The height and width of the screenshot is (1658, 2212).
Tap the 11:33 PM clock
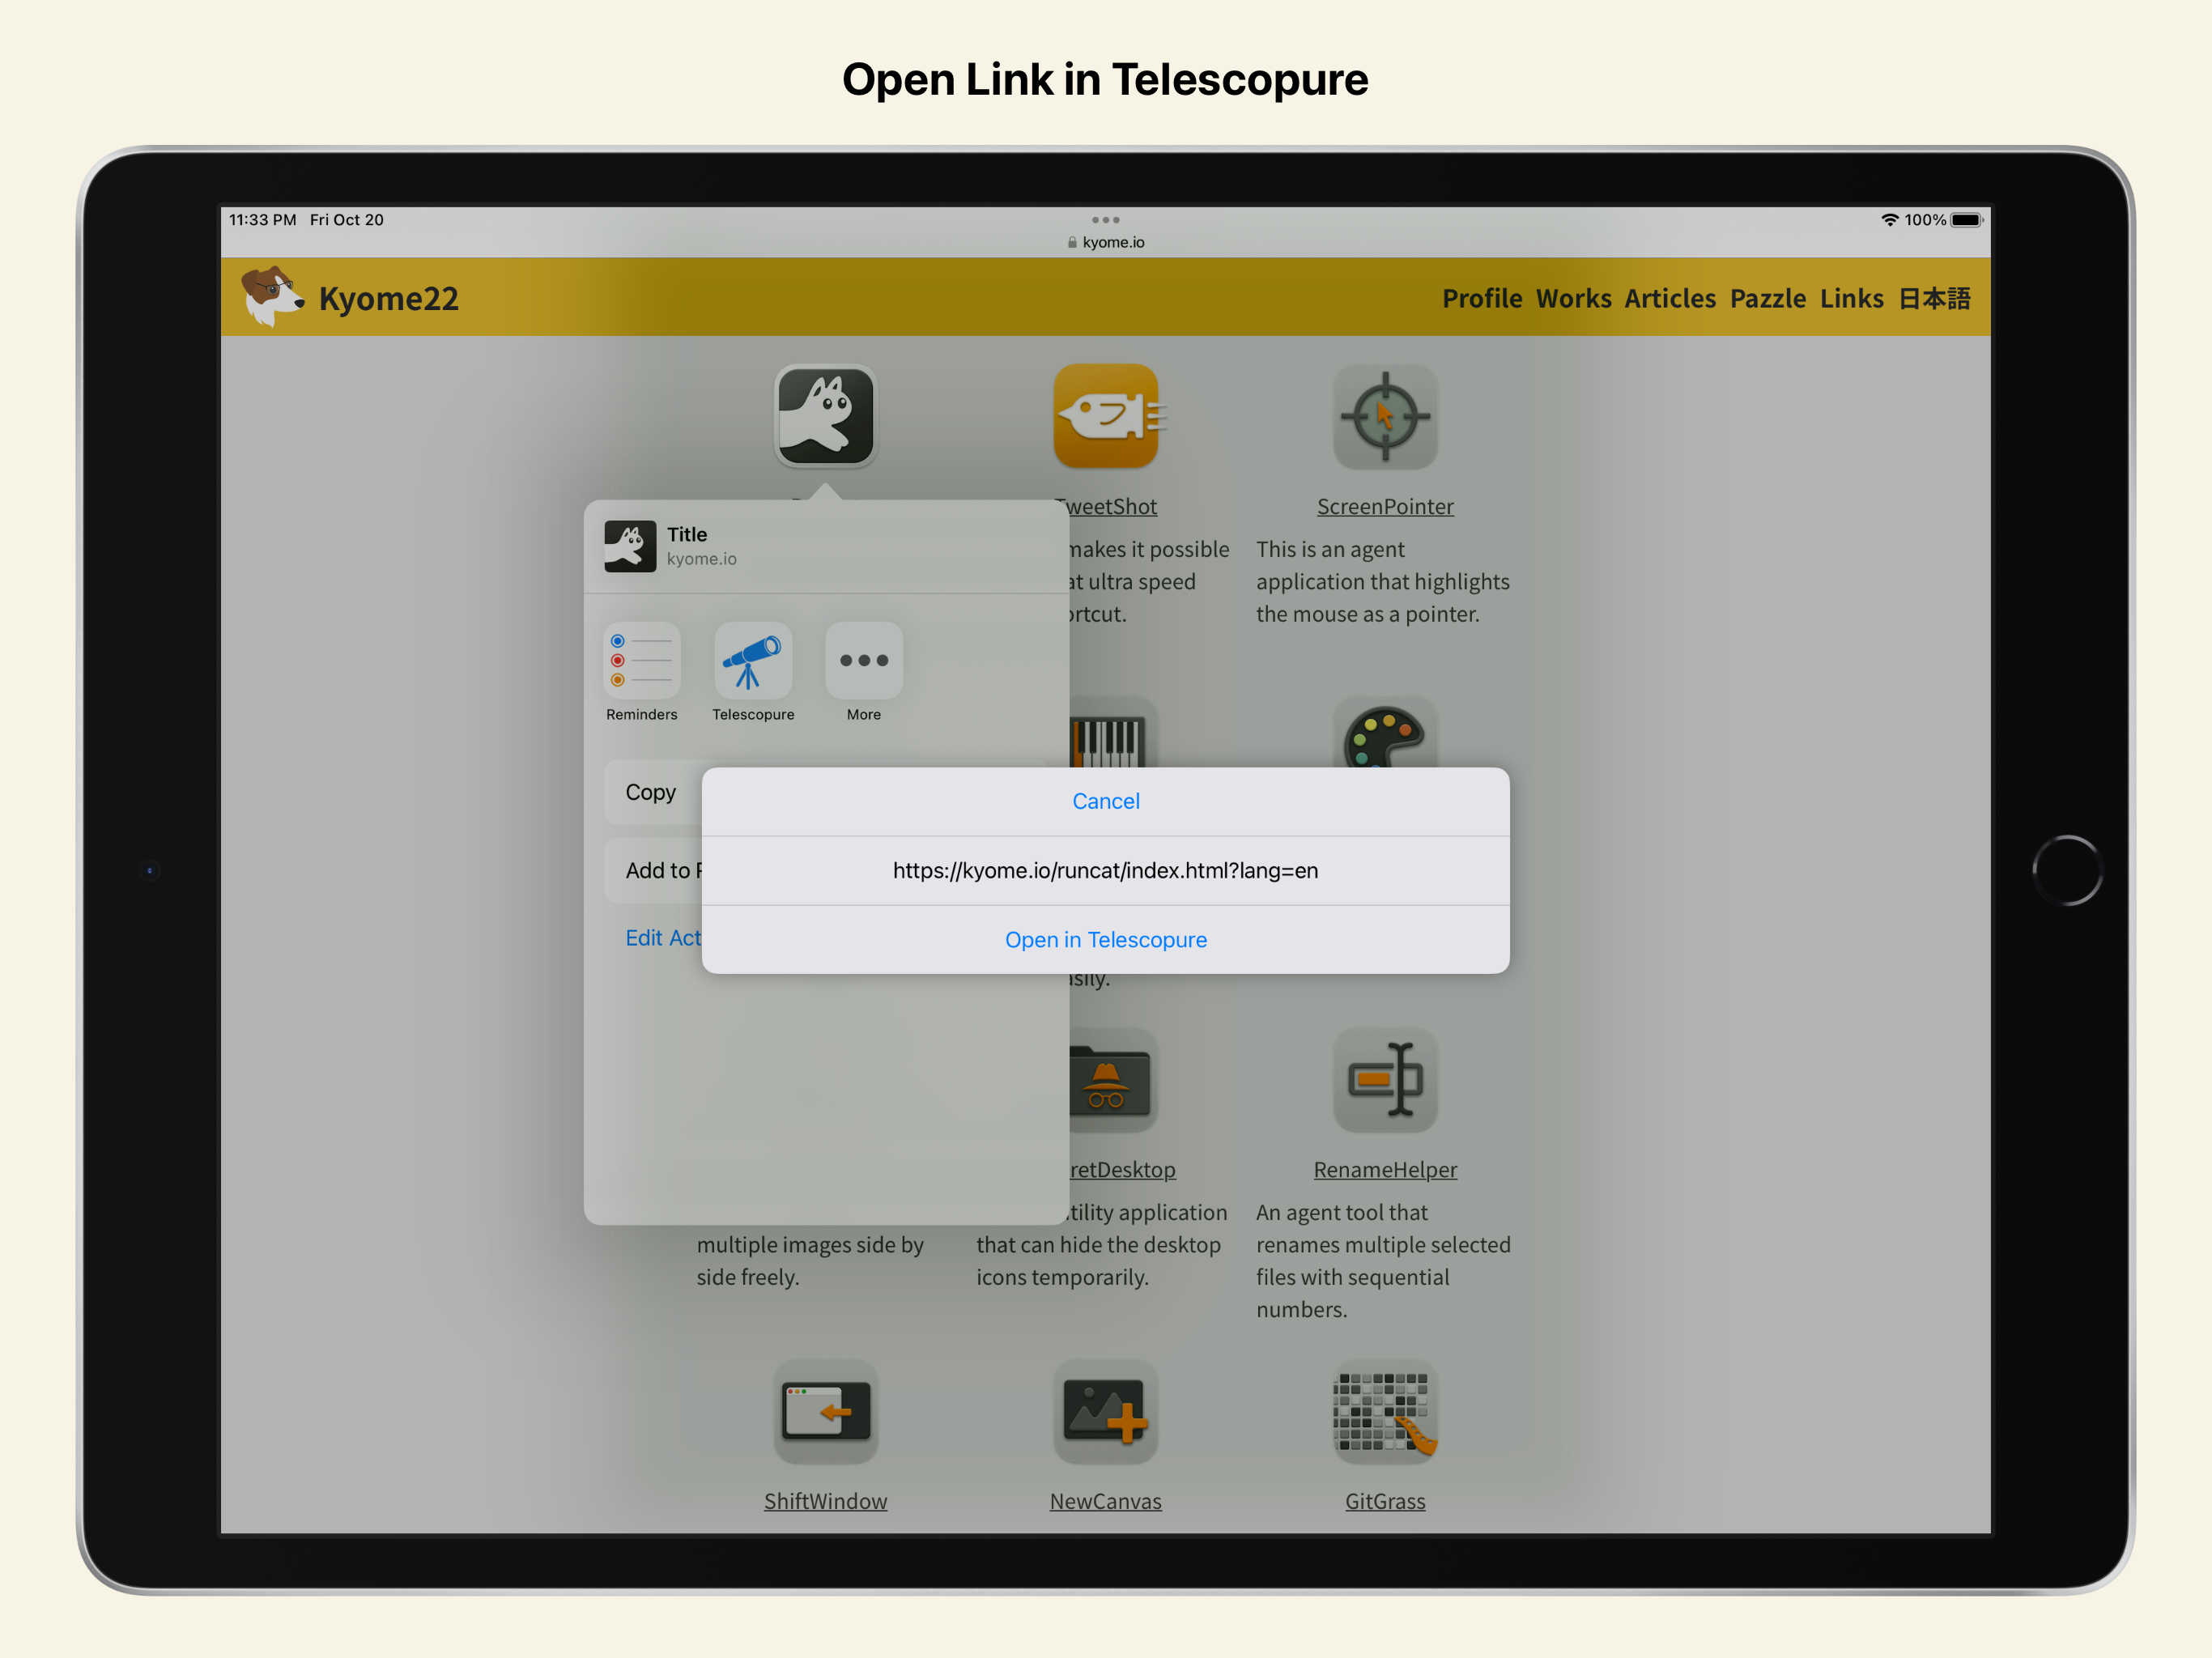click(x=263, y=220)
